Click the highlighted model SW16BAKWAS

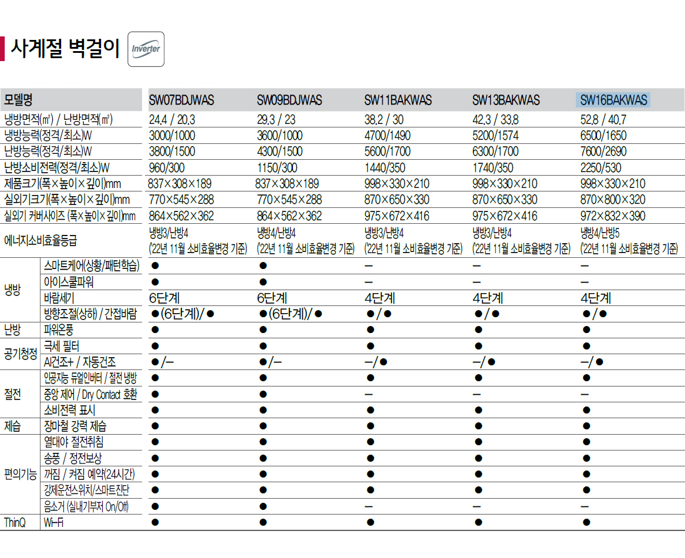coord(613,100)
